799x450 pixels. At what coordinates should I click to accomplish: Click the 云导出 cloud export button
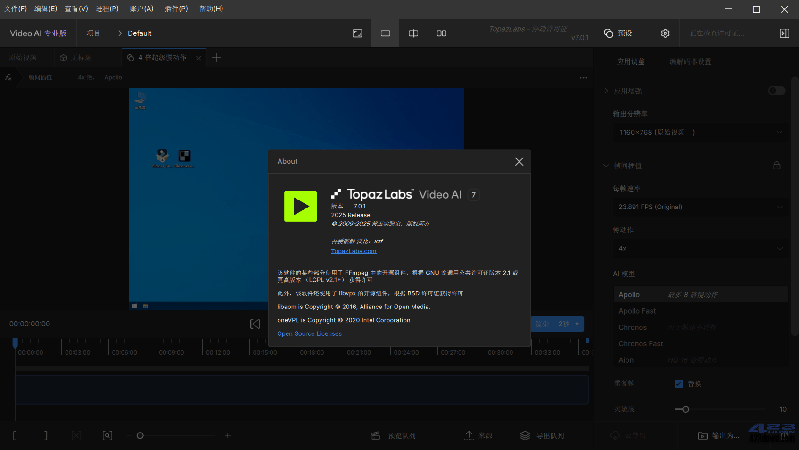[628, 435]
